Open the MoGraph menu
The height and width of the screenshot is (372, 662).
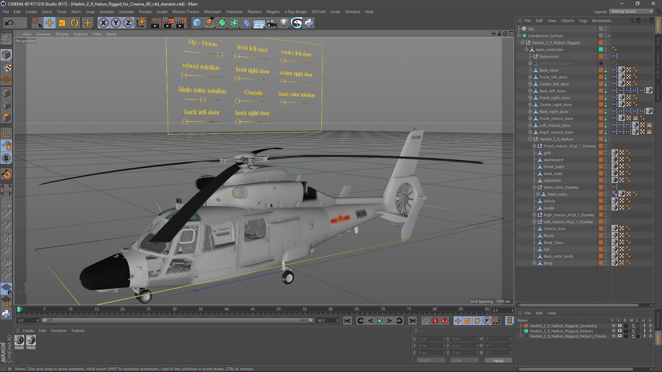point(212,12)
